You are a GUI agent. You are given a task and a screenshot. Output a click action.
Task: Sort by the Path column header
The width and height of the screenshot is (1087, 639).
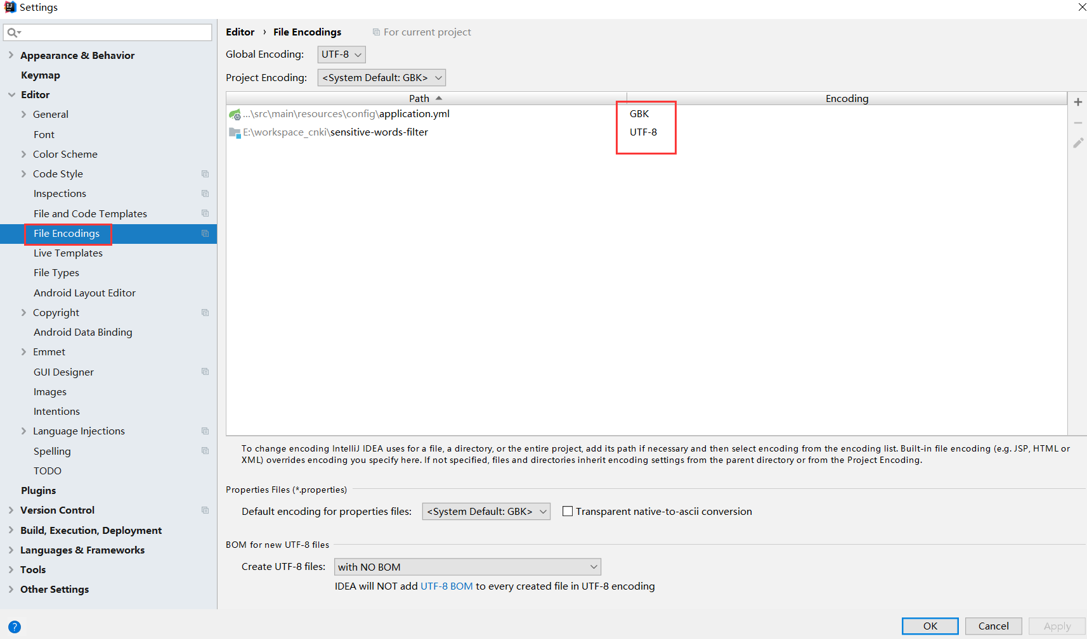click(x=419, y=98)
